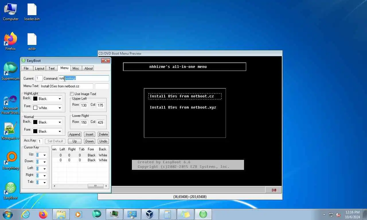Click the Delete button
Screen dimensions: 367x220
[103, 134]
